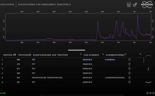Select row number 4 in hit list
155x96 pixels.
point(2,73)
